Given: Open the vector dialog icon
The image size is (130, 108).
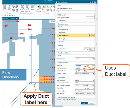Looking at the screenshot, I should pyautogui.click(x=88, y=49).
